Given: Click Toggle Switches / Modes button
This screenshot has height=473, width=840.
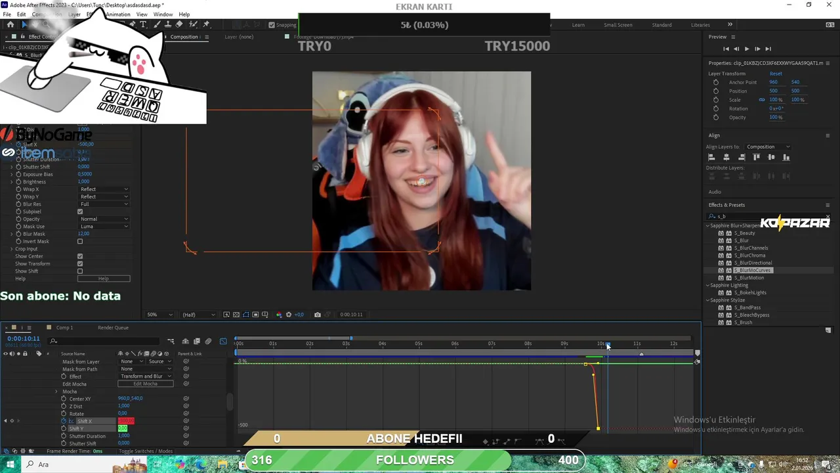Looking at the screenshot, I should pyautogui.click(x=146, y=451).
